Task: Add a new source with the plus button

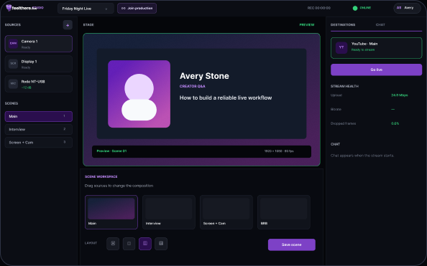Action: (68, 25)
